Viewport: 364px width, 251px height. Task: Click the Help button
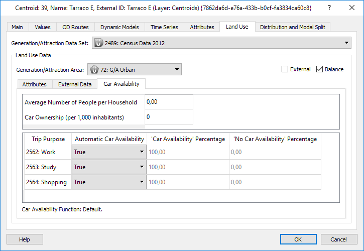point(25,239)
